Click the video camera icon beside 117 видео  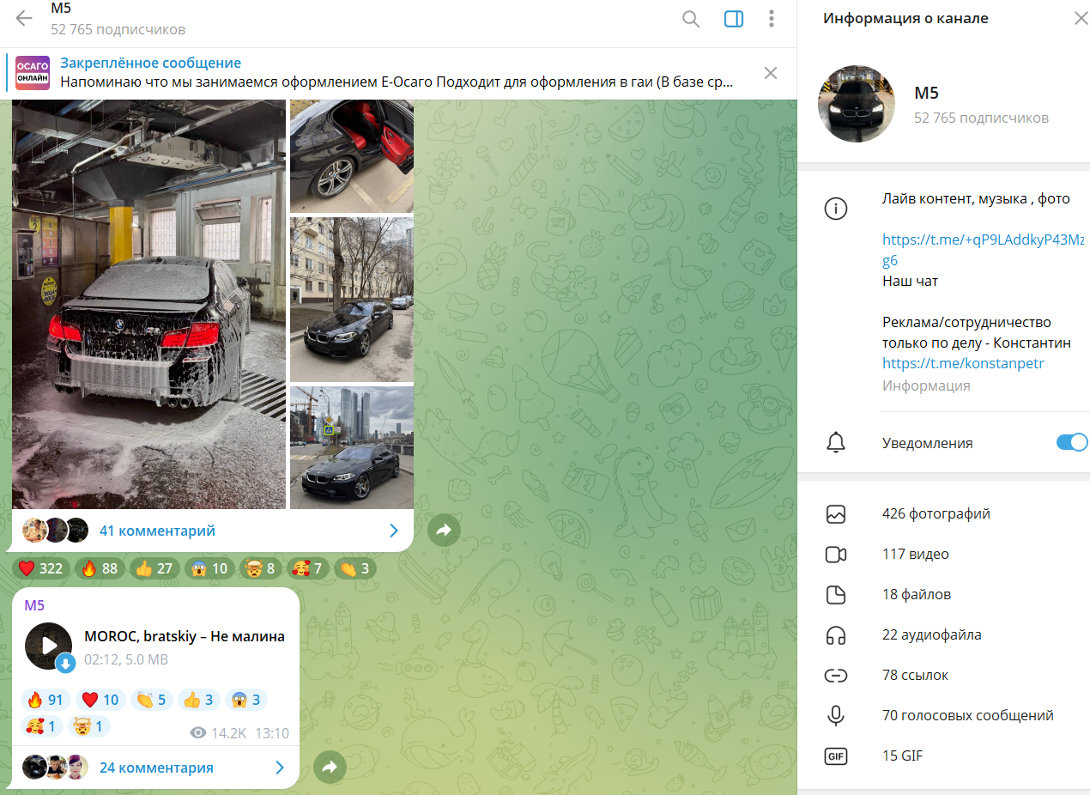(x=835, y=555)
